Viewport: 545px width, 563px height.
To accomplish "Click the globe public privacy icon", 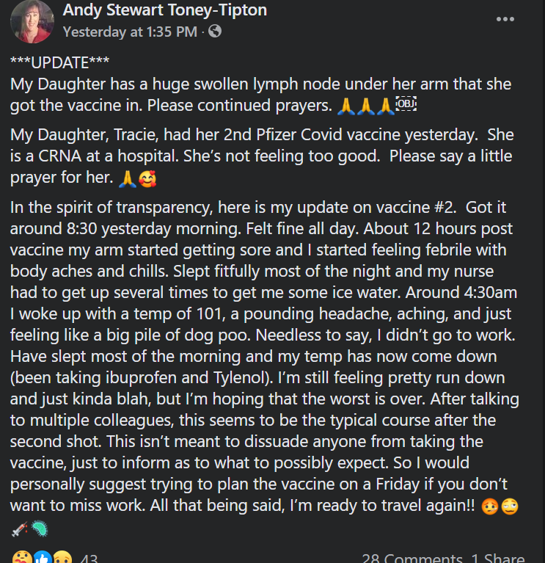I will [x=216, y=32].
